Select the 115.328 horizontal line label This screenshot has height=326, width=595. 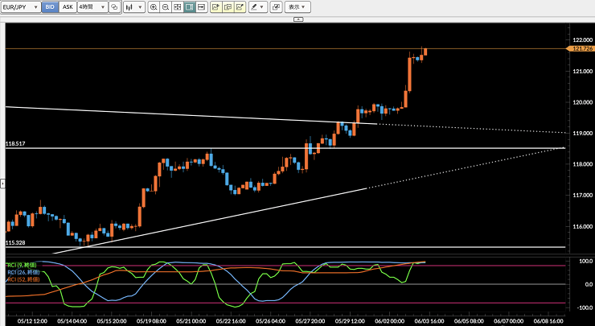click(x=15, y=242)
